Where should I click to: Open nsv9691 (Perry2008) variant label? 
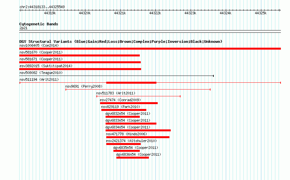(x=84, y=86)
